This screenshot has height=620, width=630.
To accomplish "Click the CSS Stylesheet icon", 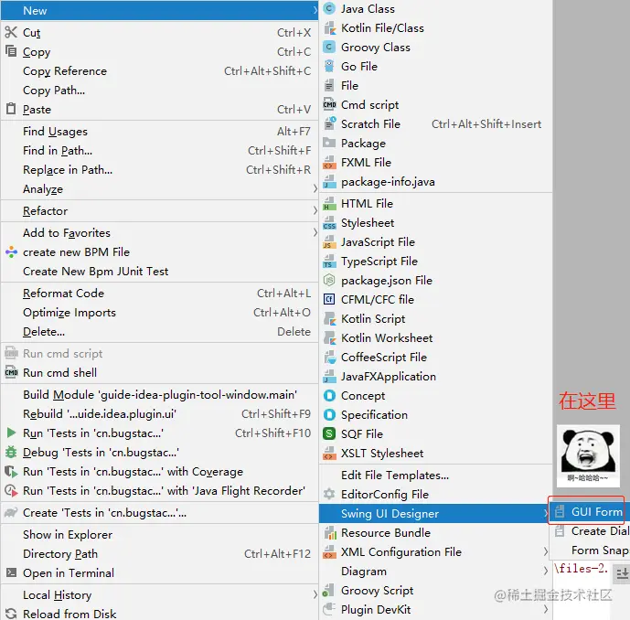I will (329, 222).
